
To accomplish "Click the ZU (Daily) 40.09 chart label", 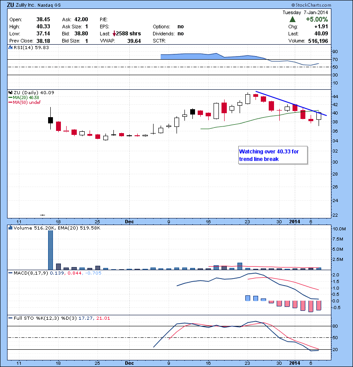I will pos(34,93).
